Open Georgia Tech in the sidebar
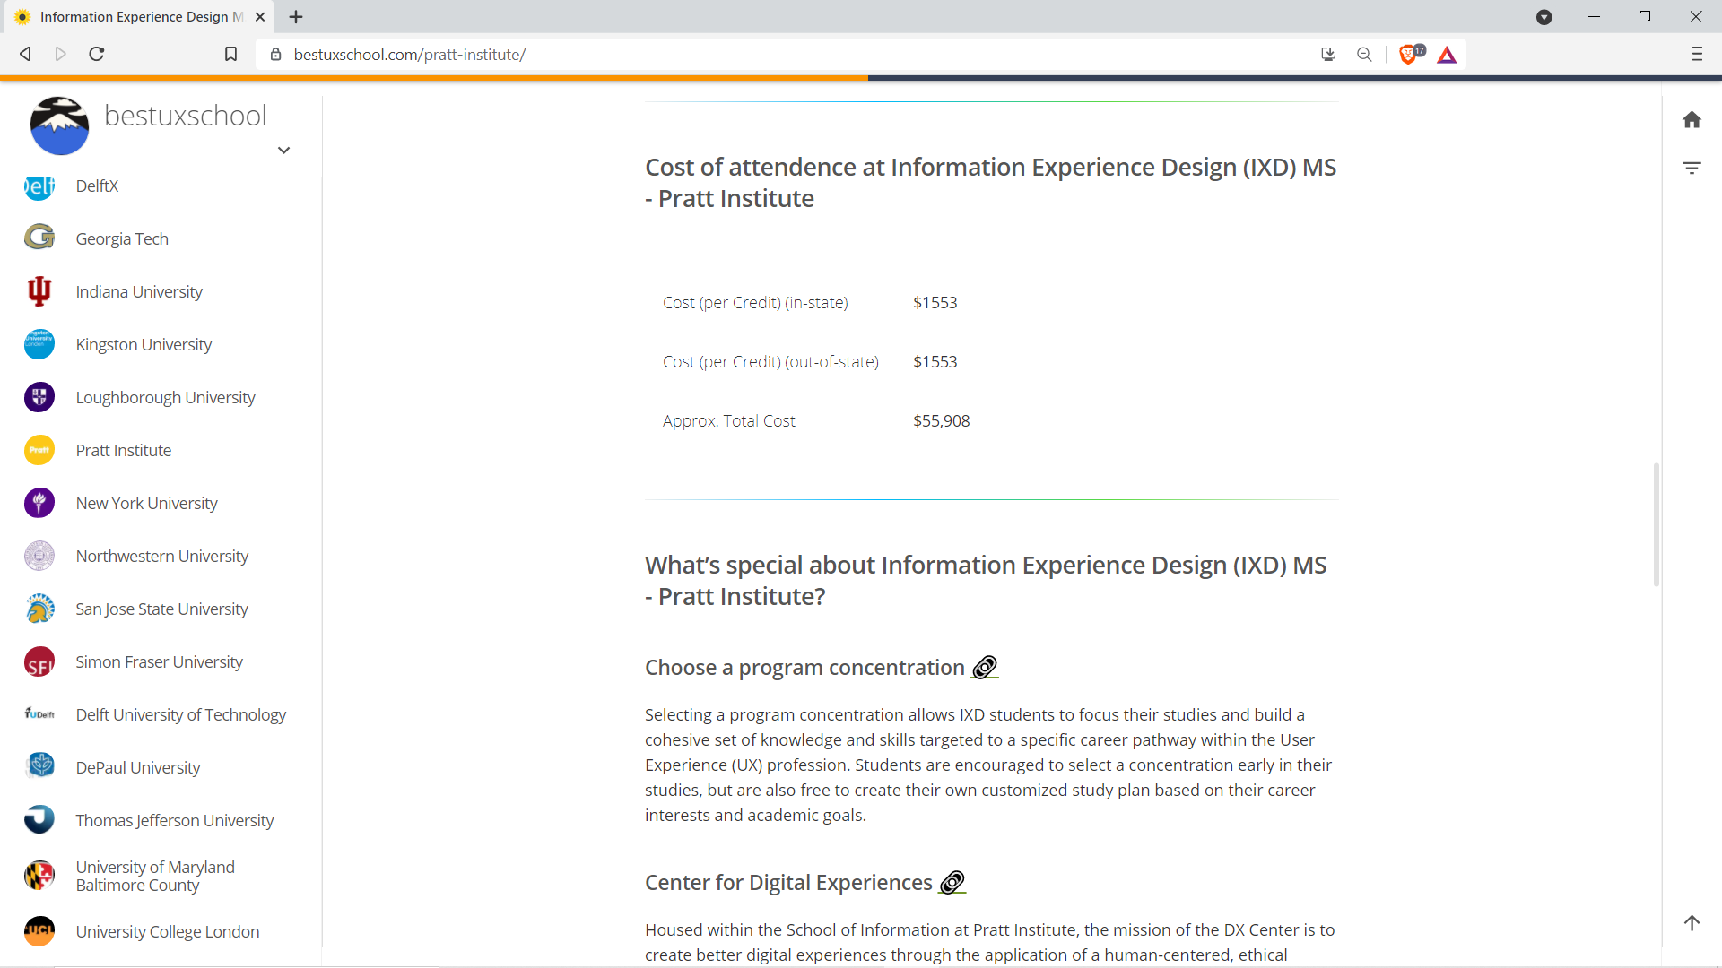Image resolution: width=1722 pixels, height=968 pixels. tap(122, 238)
